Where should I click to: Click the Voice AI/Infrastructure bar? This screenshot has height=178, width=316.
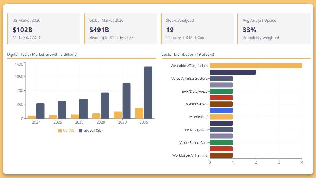tap(221, 79)
